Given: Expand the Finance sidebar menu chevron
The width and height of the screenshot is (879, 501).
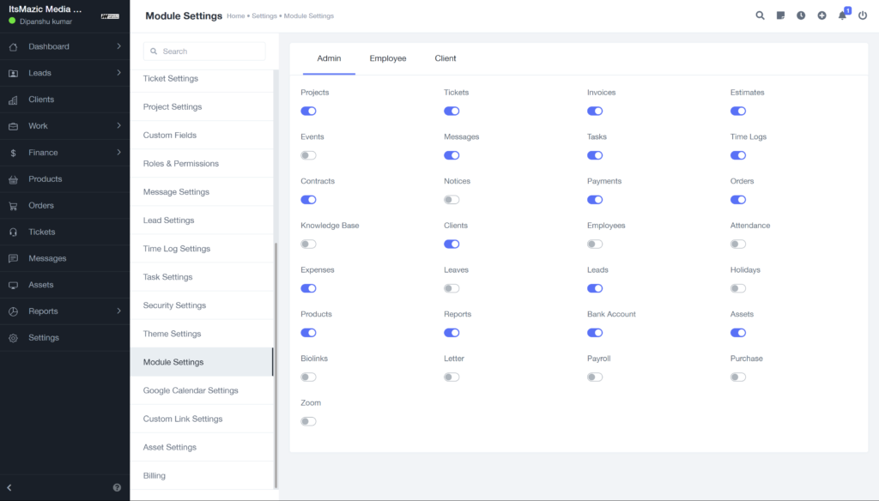Looking at the screenshot, I should (118, 152).
